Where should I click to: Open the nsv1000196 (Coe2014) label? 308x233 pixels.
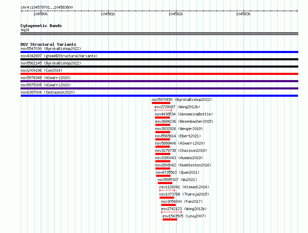[x=42, y=70]
